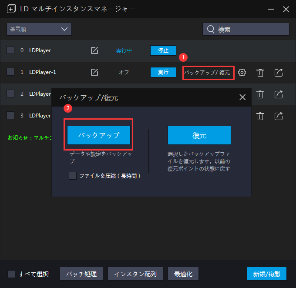The width and height of the screenshot is (296, 288).
Task: Check the box for LDPlayer instance 0
Action: [10, 50]
